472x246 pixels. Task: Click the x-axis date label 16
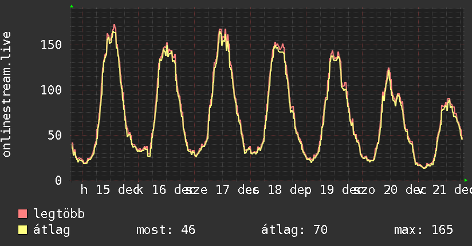[x=159, y=190]
